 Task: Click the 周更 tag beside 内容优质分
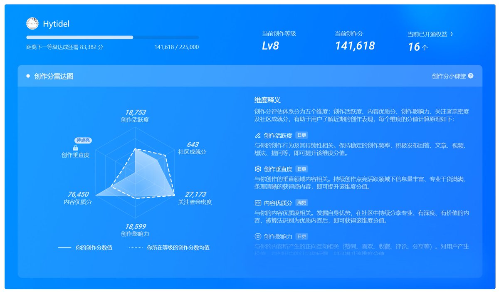click(x=302, y=203)
